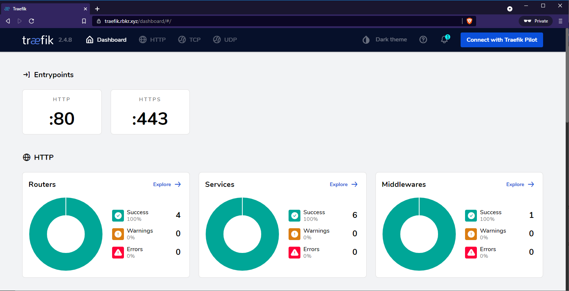Image resolution: width=569 pixels, height=291 pixels.
Task: Click the Entrypoints heading text
Action: (x=54, y=75)
